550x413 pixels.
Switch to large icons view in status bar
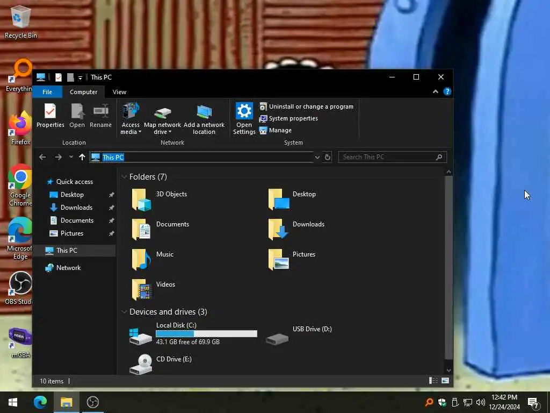445,381
